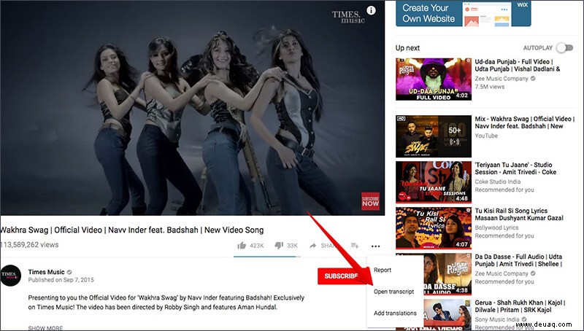This screenshot has width=584, height=331.
Task: Click the 'Up next' heading
Action: 407,48
